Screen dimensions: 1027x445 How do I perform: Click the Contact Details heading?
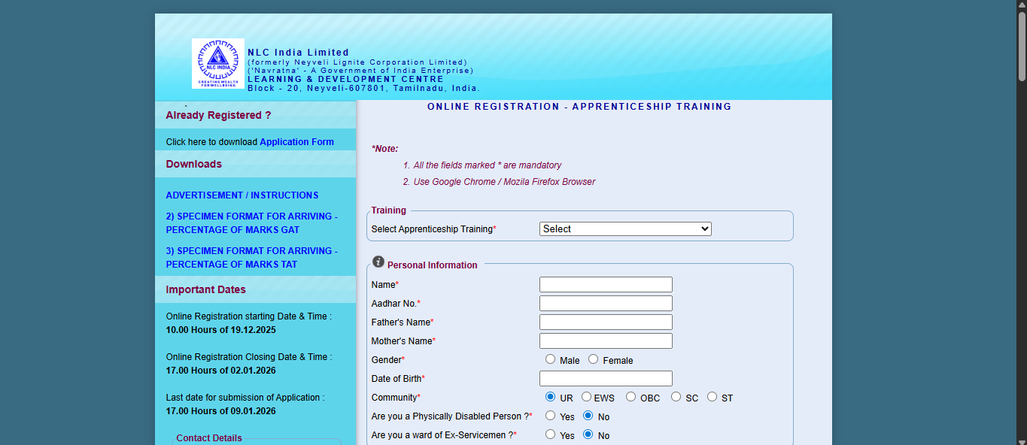208,437
